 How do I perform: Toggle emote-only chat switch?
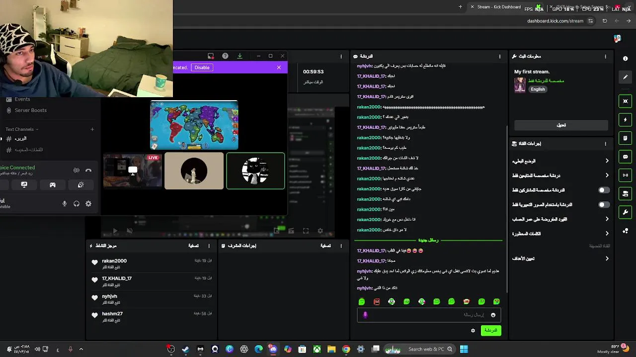click(603, 204)
